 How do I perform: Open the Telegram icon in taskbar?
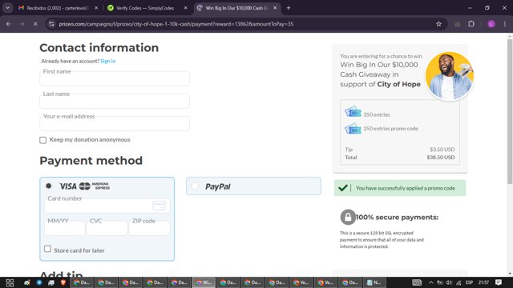[39, 282]
